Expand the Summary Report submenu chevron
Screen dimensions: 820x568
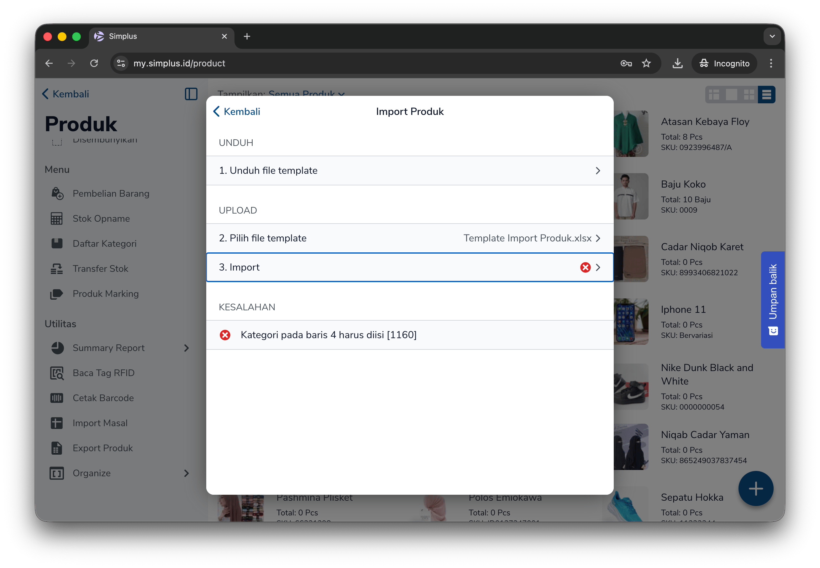[186, 348]
